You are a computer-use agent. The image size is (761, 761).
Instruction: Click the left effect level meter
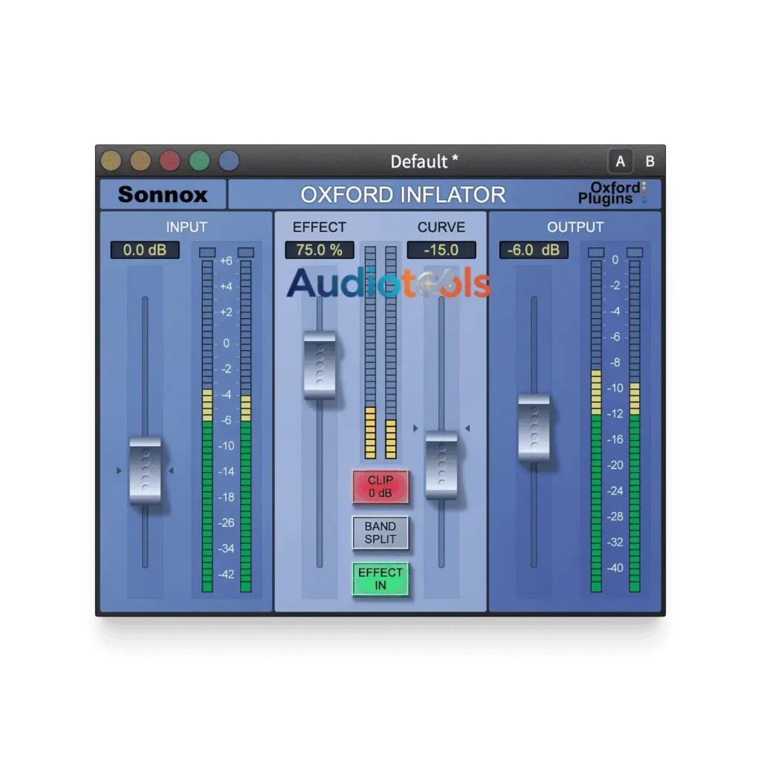point(370,352)
